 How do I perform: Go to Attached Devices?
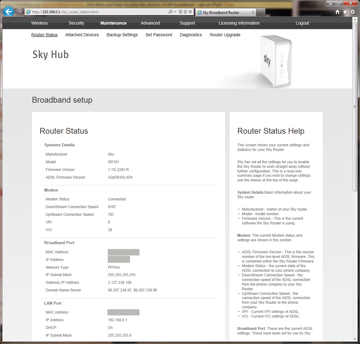click(x=82, y=35)
